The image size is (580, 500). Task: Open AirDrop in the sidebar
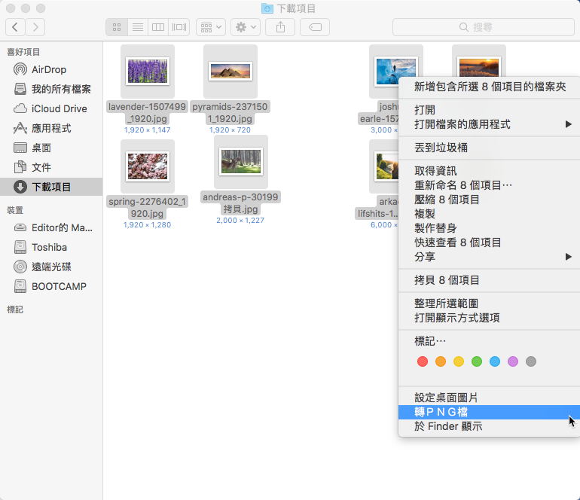coord(49,69)
